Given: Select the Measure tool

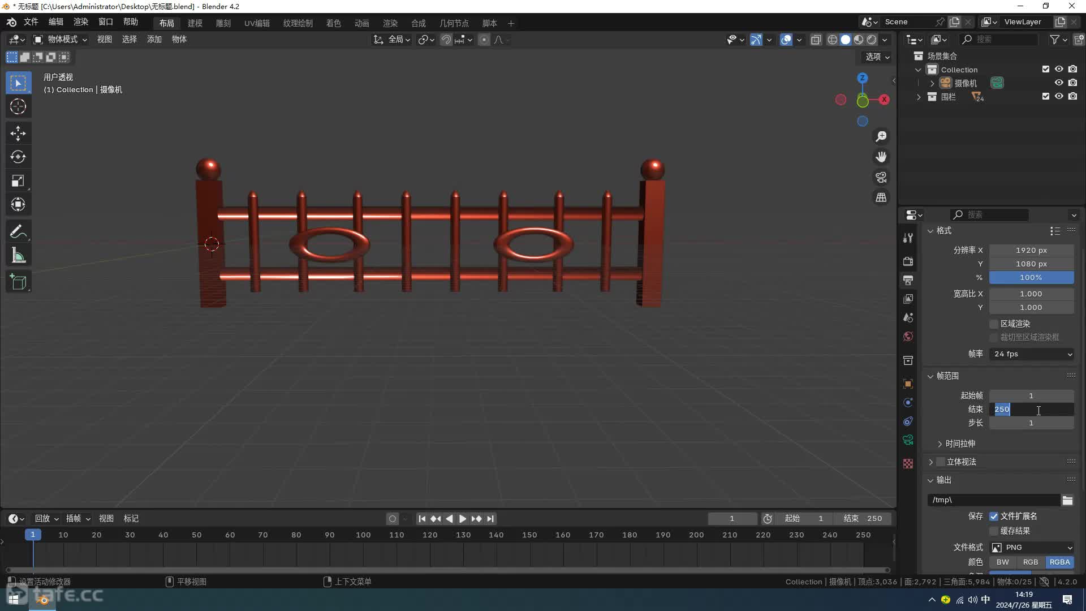Looking at the screenshot, I should [x=18, y=256].
